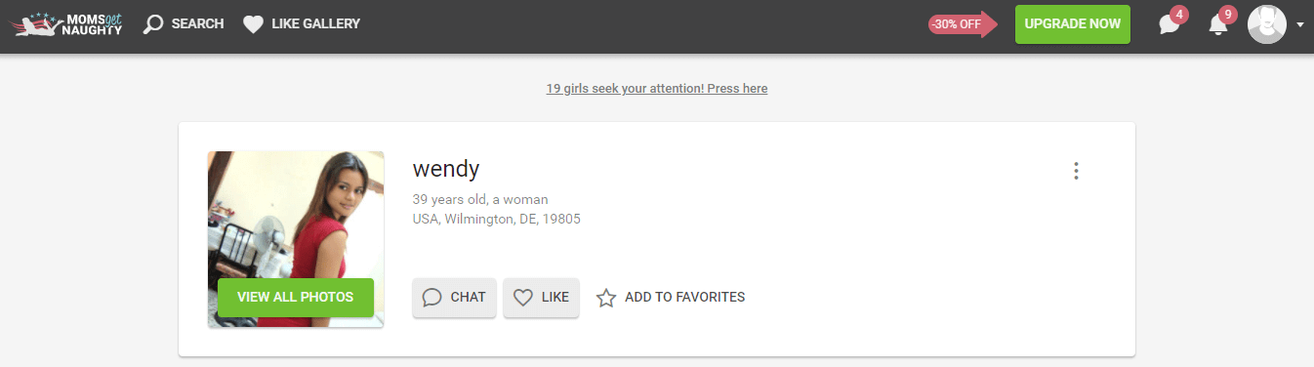Click the Moms Get Naughty logo

(66, 23)
